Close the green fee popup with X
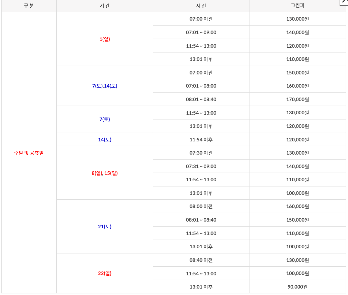Image resolution: width=348 pixels, height=295 pixels. pyautogui.click(x=344, y=2)
